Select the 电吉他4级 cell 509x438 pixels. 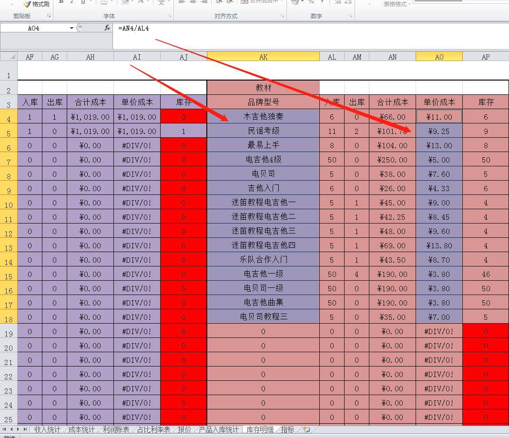(263, 159)
